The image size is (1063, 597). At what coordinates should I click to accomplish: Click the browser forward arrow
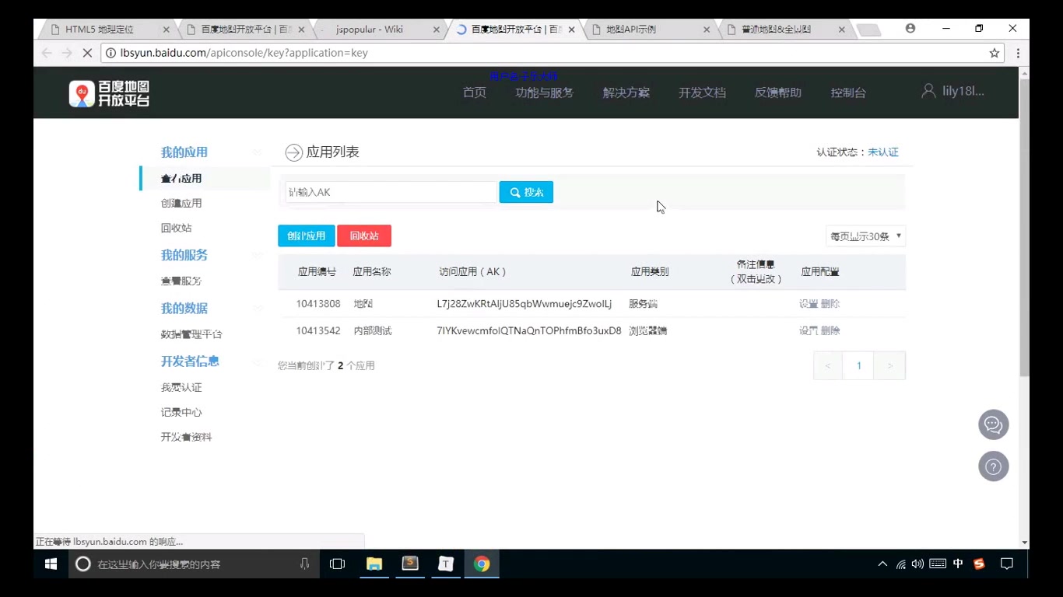click(x=67, y=53)
